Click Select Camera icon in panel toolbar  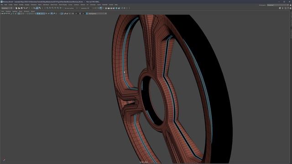pyautogui.click(x=2, y=13)
